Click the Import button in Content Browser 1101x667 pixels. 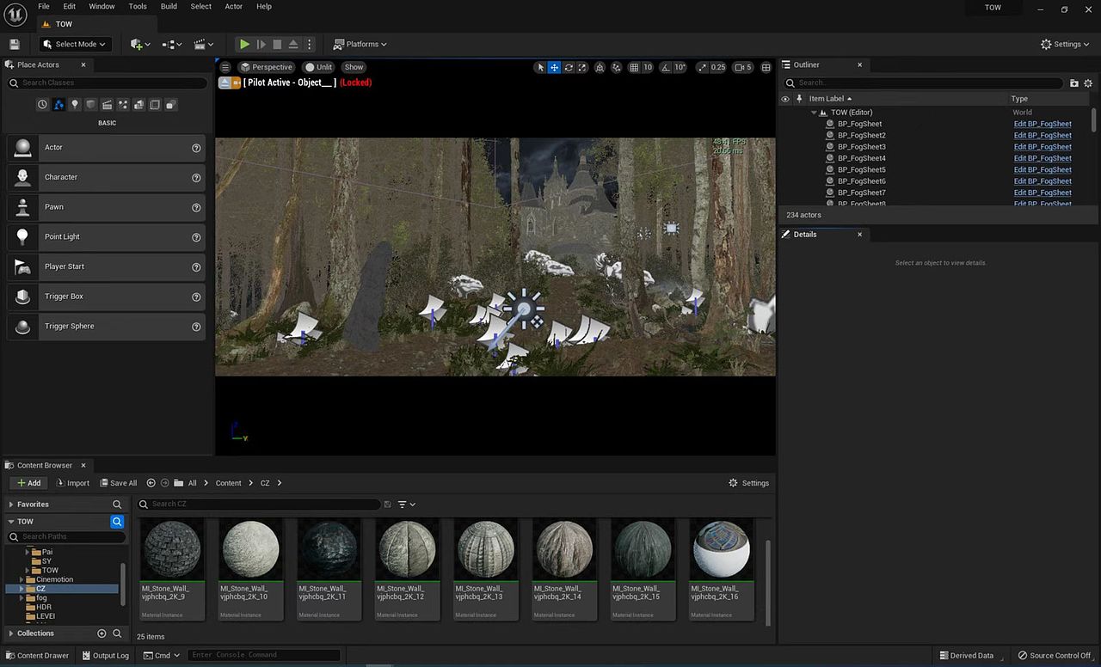(x=71, y=483)
